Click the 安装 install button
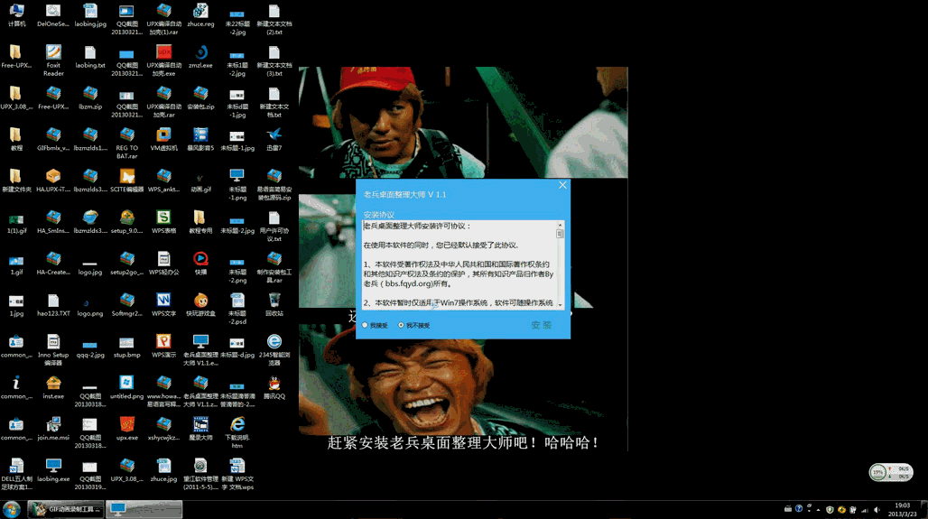Image resolution: width=928 pixels, height=519 pixels. pyautogui.click(x=541, y=325)
